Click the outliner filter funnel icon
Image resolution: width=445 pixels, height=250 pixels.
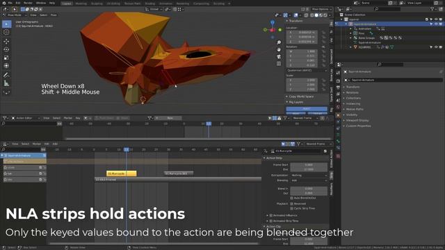(432, 9)
